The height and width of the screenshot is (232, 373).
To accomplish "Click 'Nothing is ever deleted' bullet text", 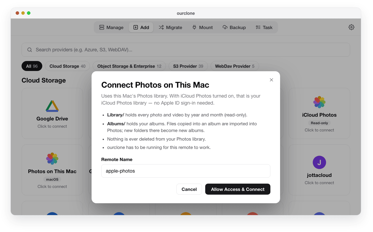I will point(156,139).
